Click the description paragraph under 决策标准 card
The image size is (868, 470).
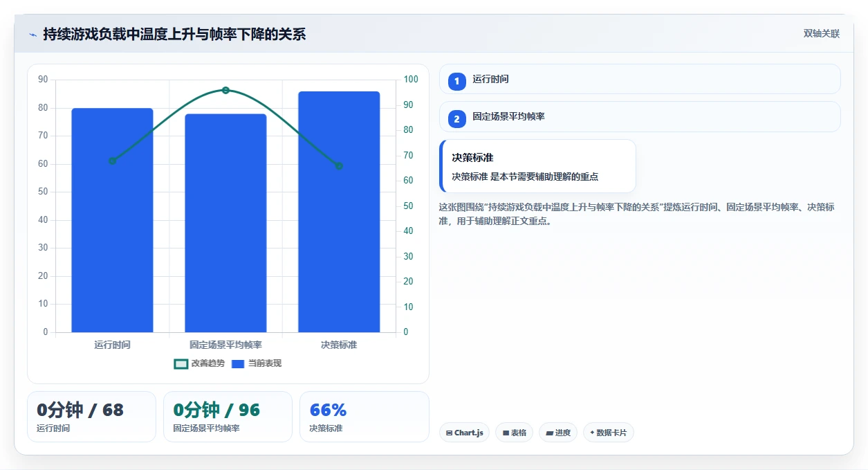click(637, 215)
